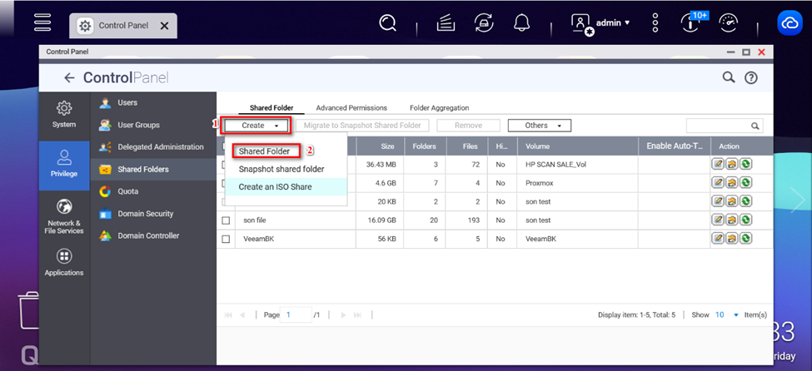The image size is (812, 371).
Task: Choose Shared Folder from Create menu
Action: pos(264,151)
